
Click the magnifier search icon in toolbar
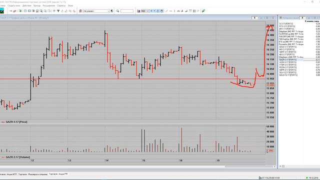click(x=118, y=11)
